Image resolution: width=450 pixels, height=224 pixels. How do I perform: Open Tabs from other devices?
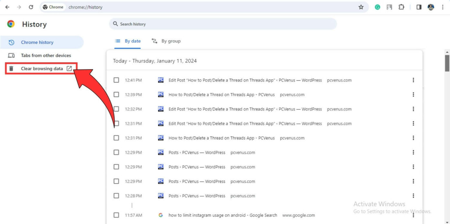[46, 55]
